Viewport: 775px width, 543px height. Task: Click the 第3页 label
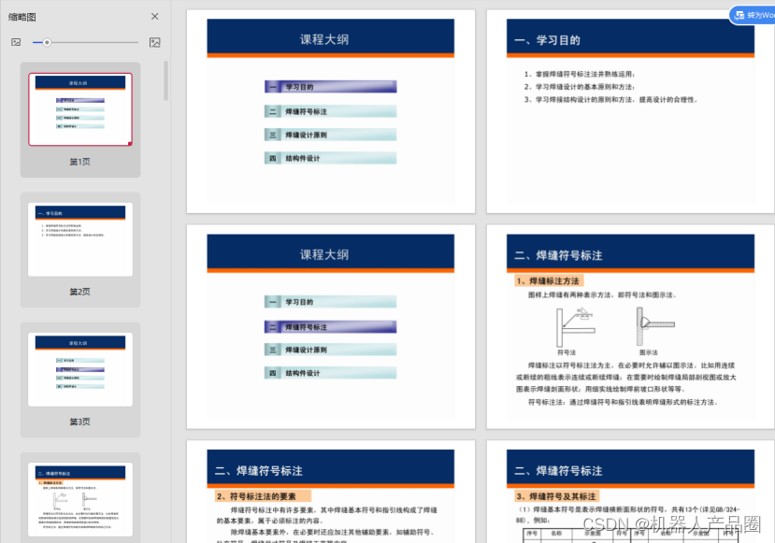click(79, 422)
